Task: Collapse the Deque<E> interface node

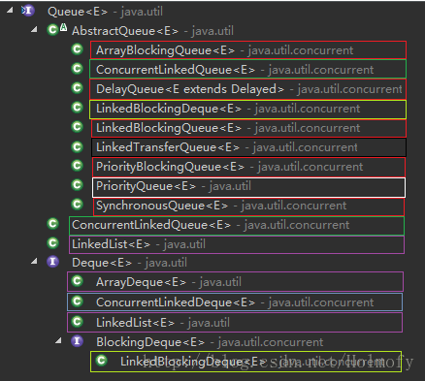Action: 34,261
